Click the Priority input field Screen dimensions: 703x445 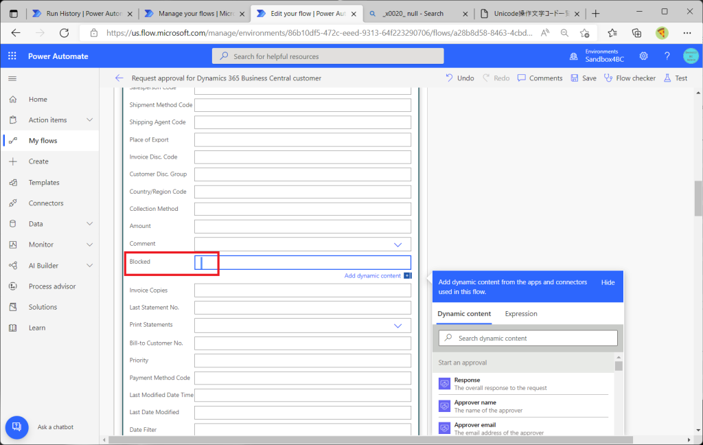[303, 361]
